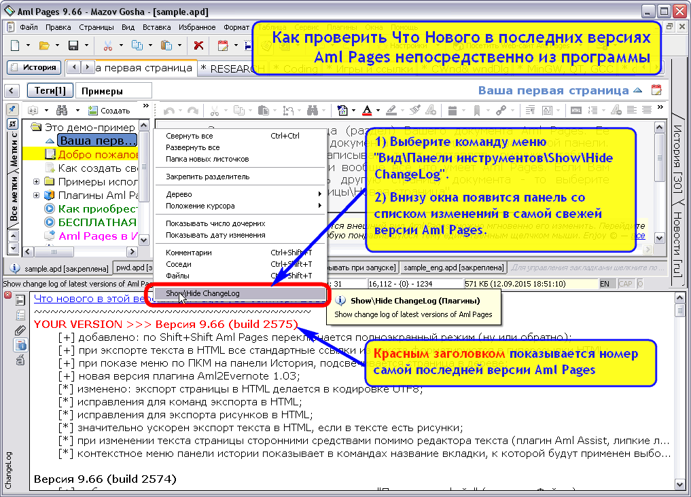The height and width of the screenshot is (497, 691).
Task: Click the page properties icon left of font color
Action: (x=342, y=111)
